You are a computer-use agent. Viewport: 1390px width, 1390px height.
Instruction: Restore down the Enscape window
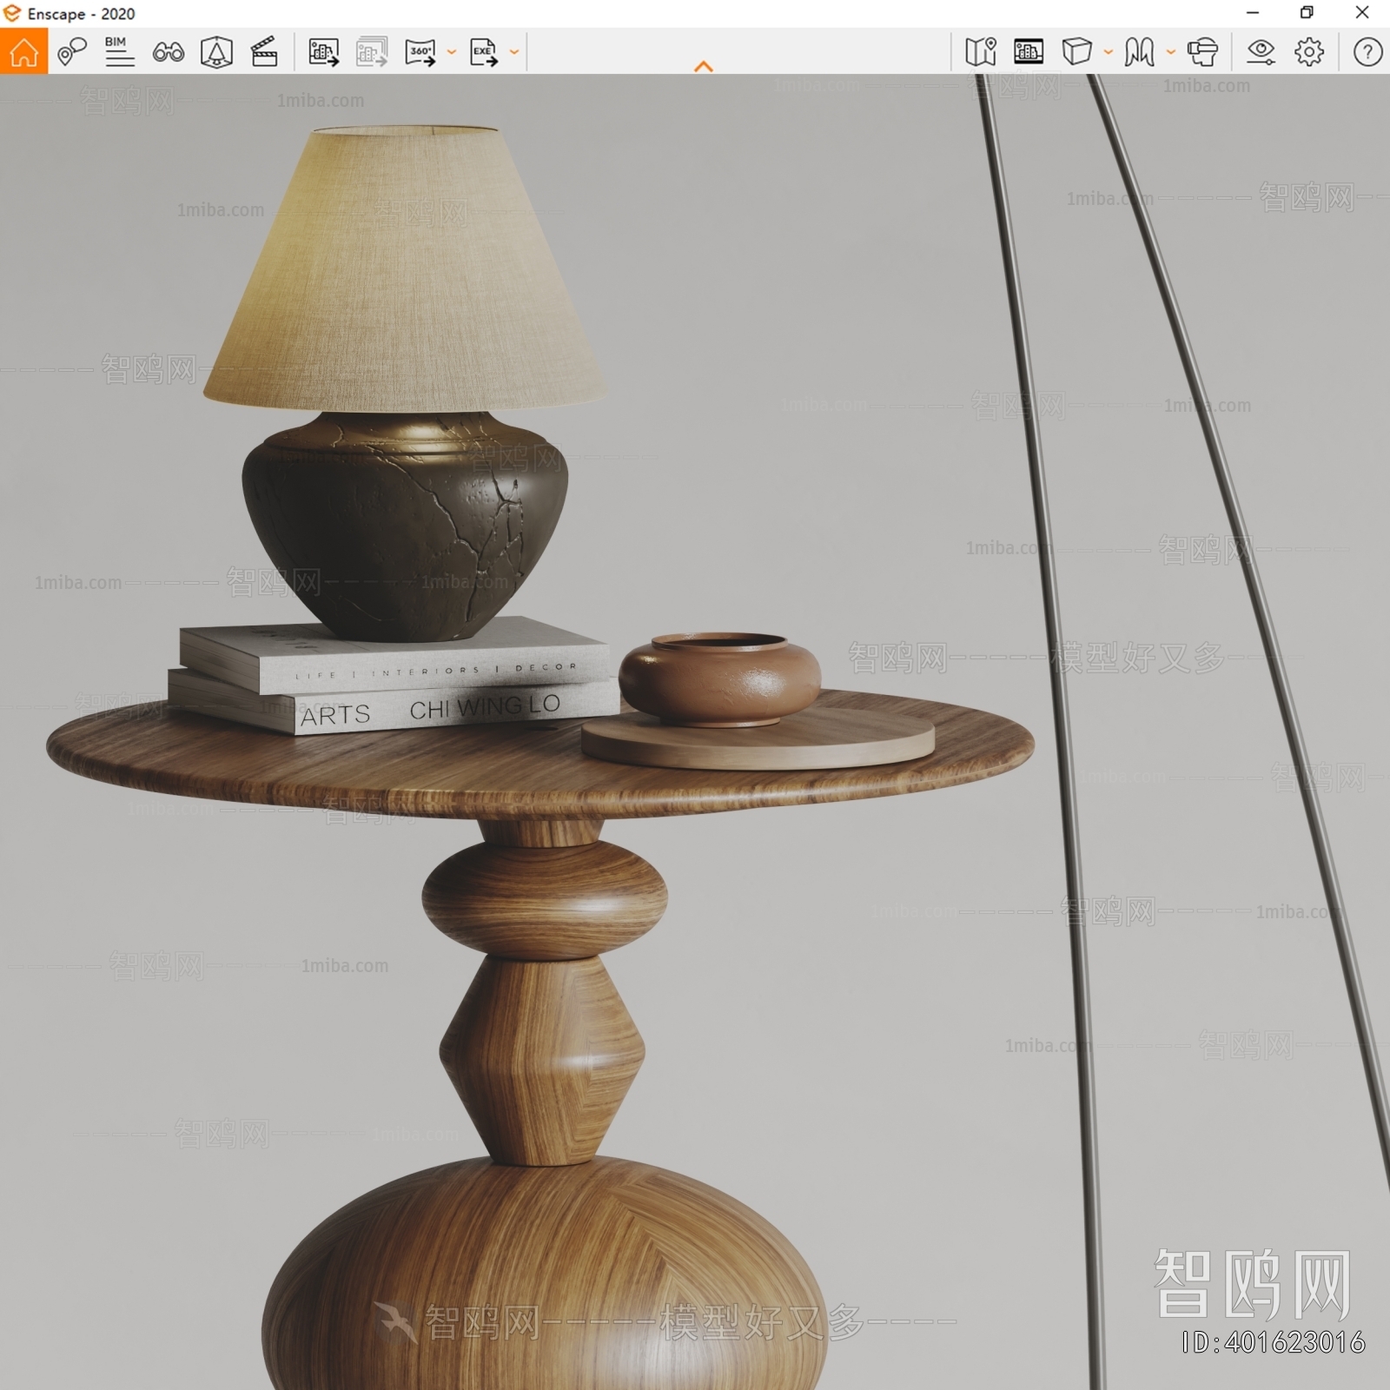click(1307, 13)
